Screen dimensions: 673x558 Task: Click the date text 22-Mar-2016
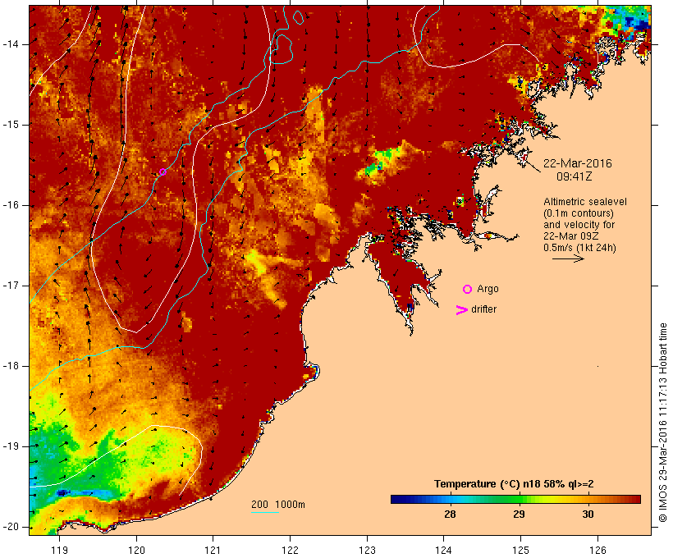tap(577, 163)
